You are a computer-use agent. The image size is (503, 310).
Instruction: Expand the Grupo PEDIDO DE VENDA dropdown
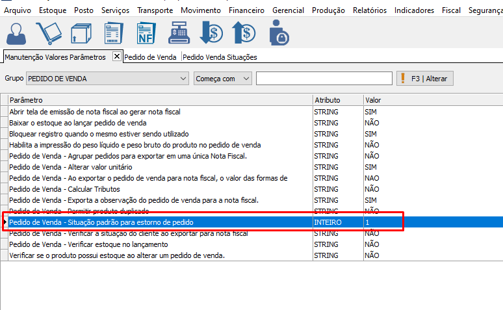[183, 79]
